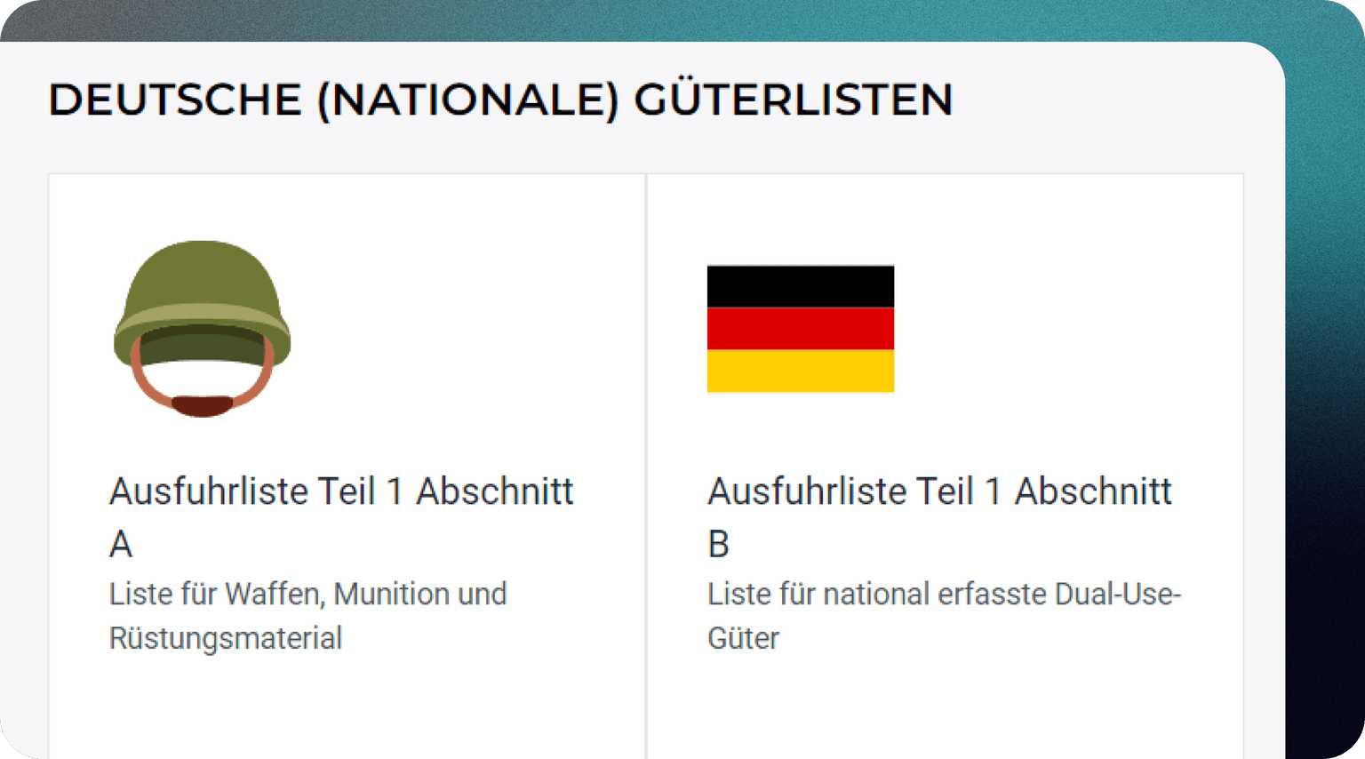1365x759 pixels.
Task: Open Ausfuhrliste Teil 1 Abschnitt A
Action: [341, 515]
